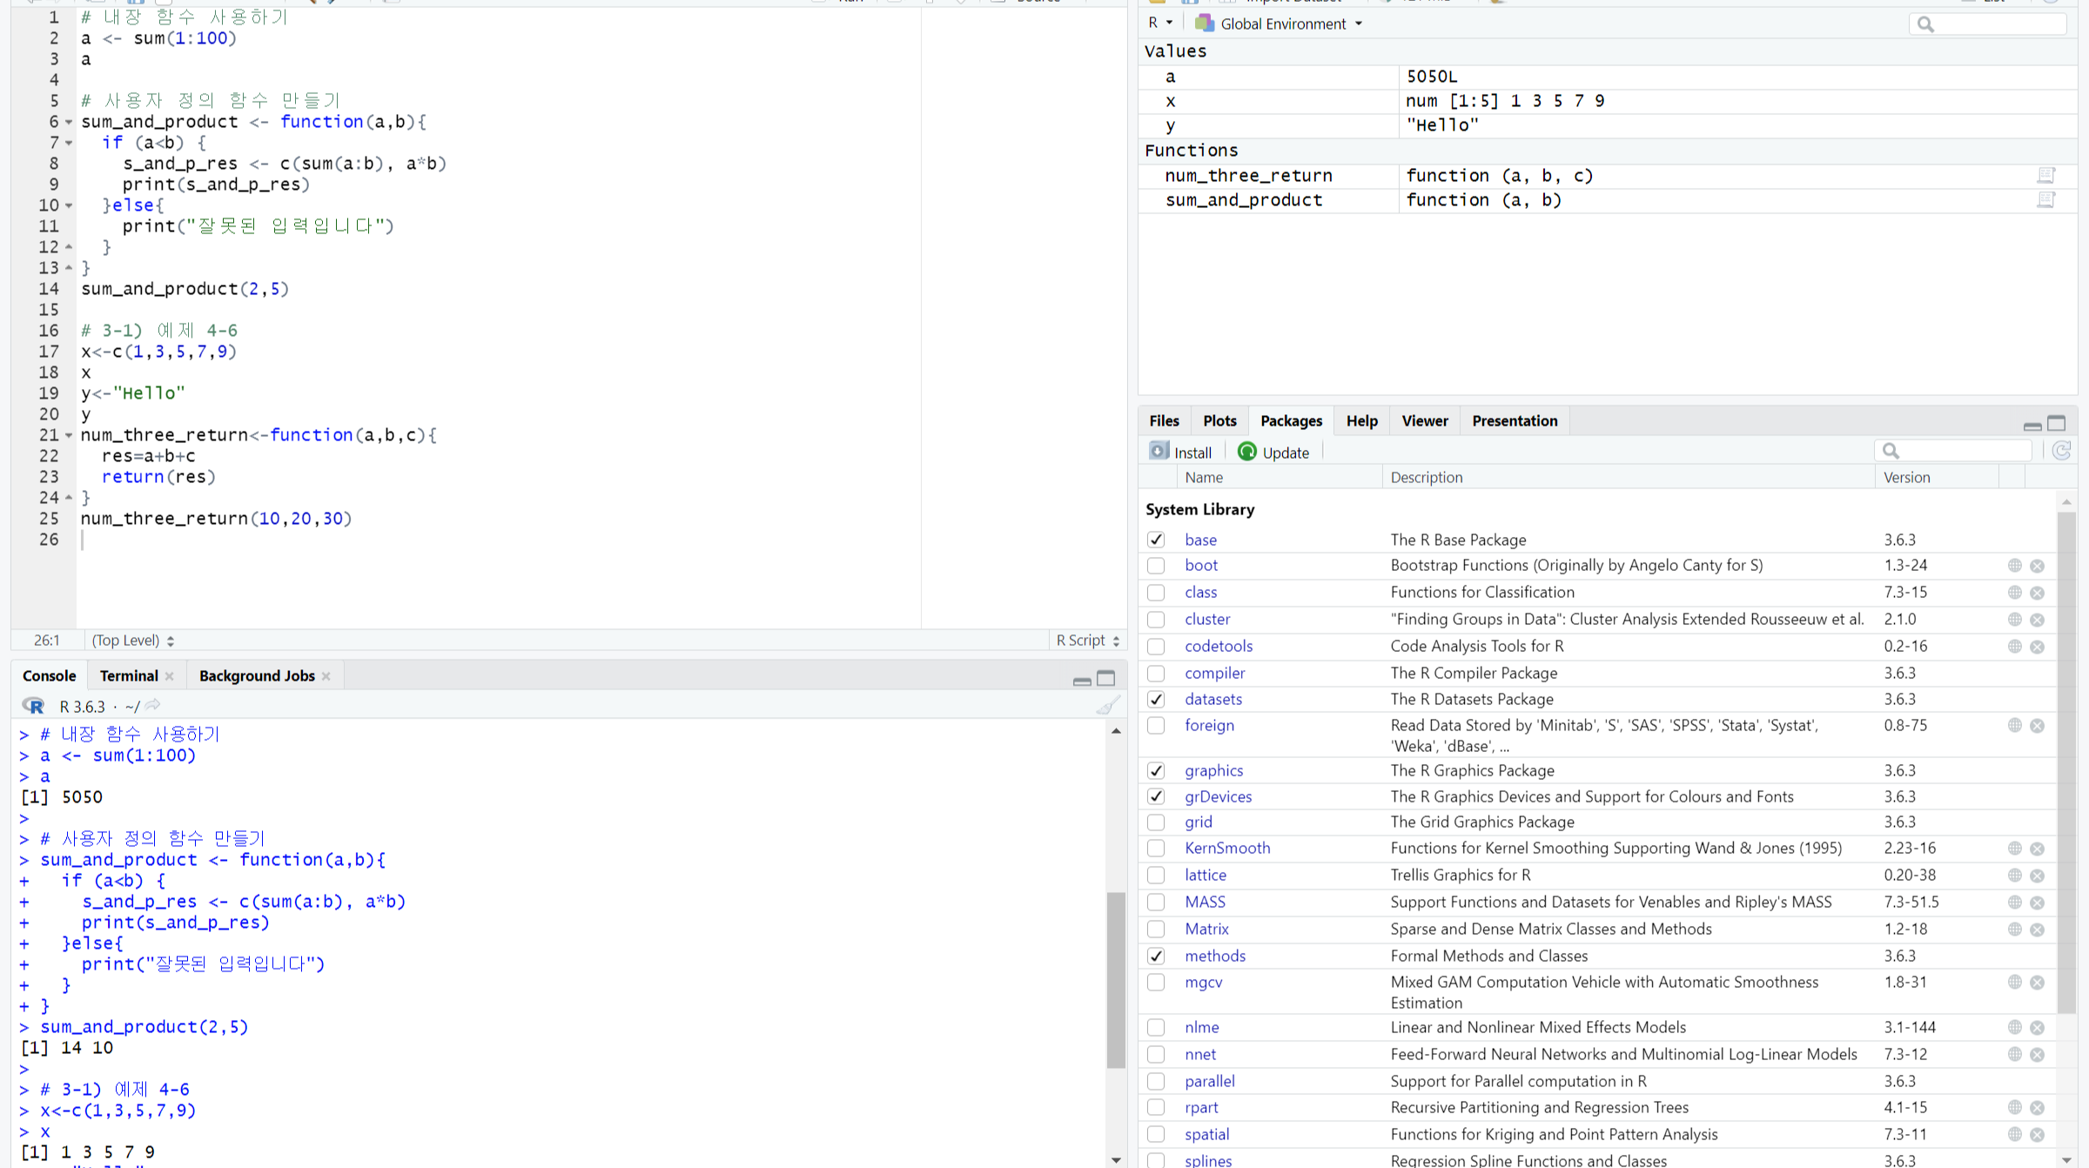View source of sum_and_product function
This screenshot has width=2089, height=1168.
tap(2046, 200)
